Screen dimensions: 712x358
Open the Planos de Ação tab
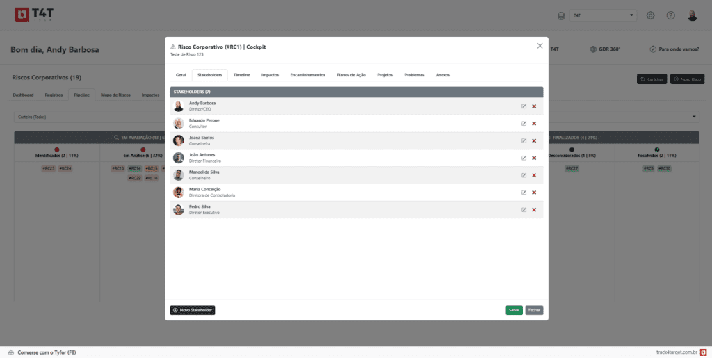[350, 74]
